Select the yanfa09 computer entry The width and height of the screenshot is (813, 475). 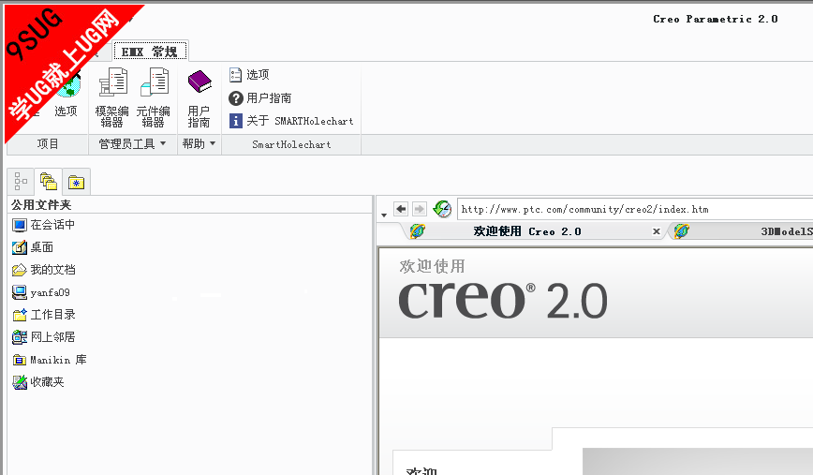pos(41,292)
